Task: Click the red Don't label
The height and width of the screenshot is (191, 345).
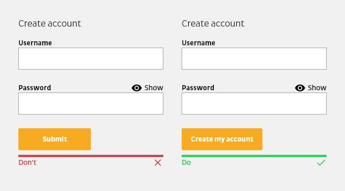Action: click(28, 163)
